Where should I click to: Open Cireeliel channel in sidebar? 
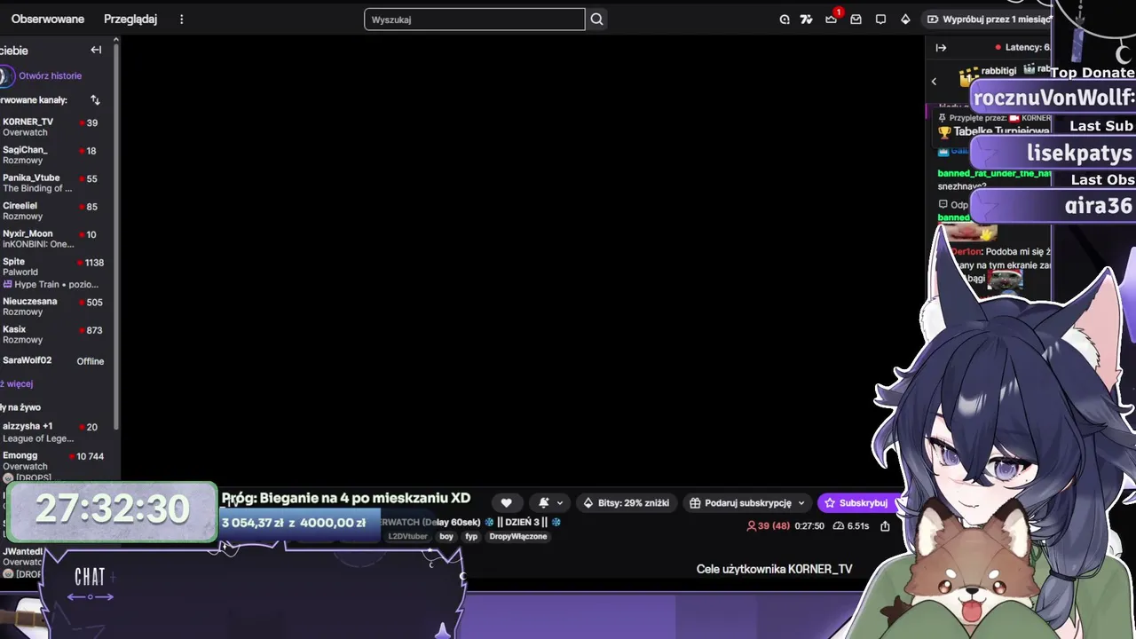click(x=53, y=211)
